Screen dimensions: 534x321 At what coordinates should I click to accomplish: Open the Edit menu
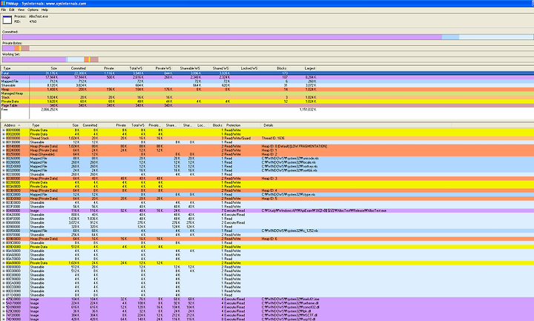[x=12, y=10]
